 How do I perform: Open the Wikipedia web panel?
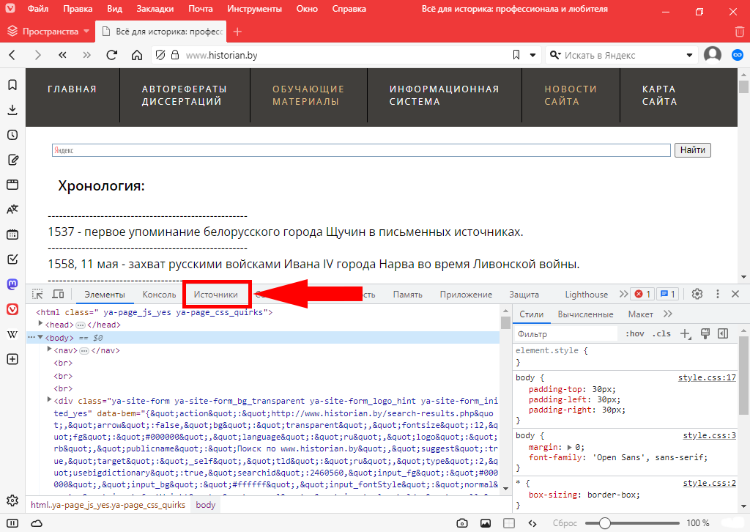tap(12, 334)
